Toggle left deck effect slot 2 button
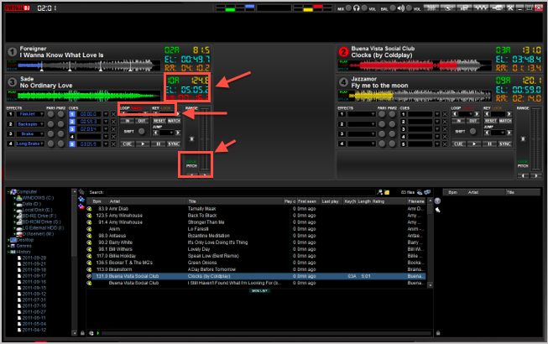This screenshot has width=548, height=344. coord(10,124)
